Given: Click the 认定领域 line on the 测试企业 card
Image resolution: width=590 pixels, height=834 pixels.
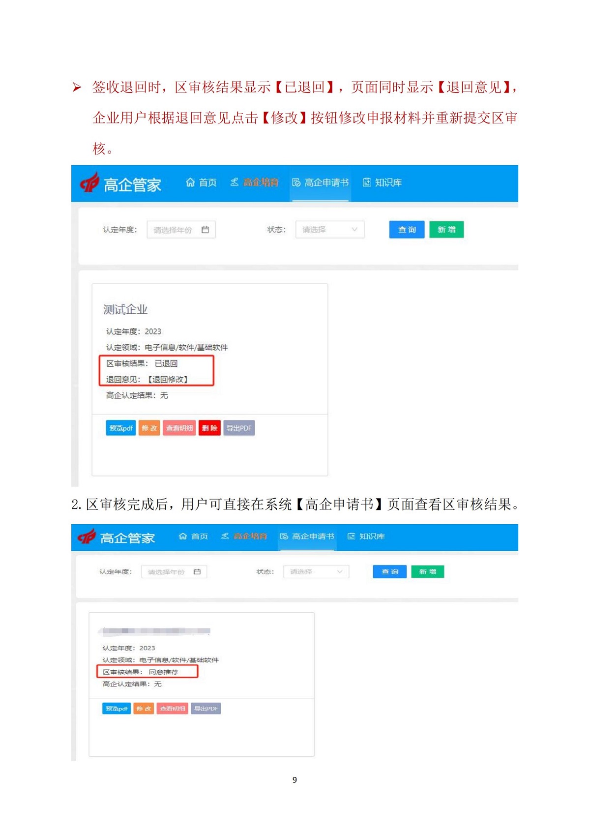Looking at the screenshot, I should point(167,348).
